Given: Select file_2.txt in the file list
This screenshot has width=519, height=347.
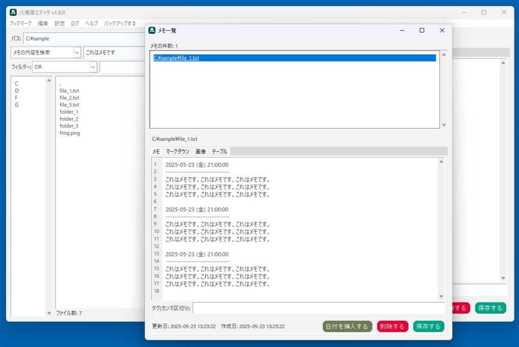Looking at the screenshot, I should 69,98.
